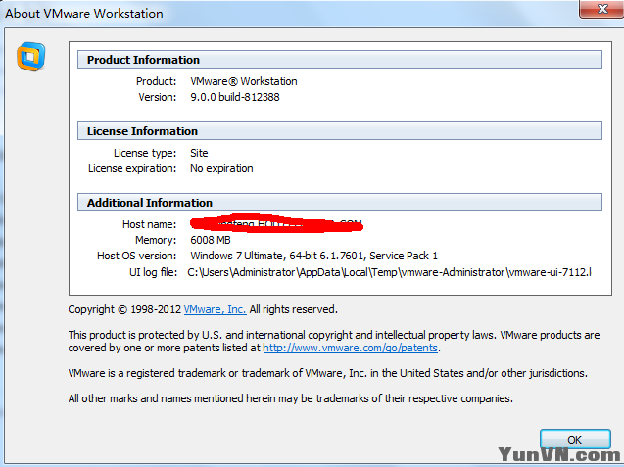Close the About VMware Workstation dialog

click(x=601, y=9)
